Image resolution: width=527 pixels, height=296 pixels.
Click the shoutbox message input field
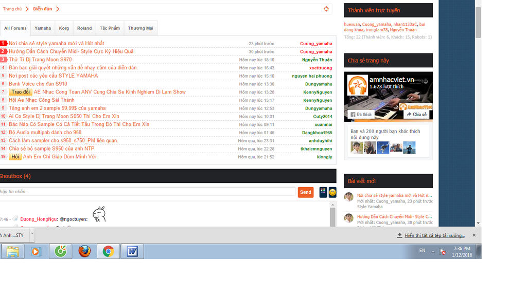(147, 192)
